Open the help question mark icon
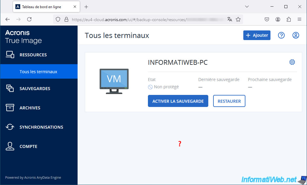 tap(281, 35)
